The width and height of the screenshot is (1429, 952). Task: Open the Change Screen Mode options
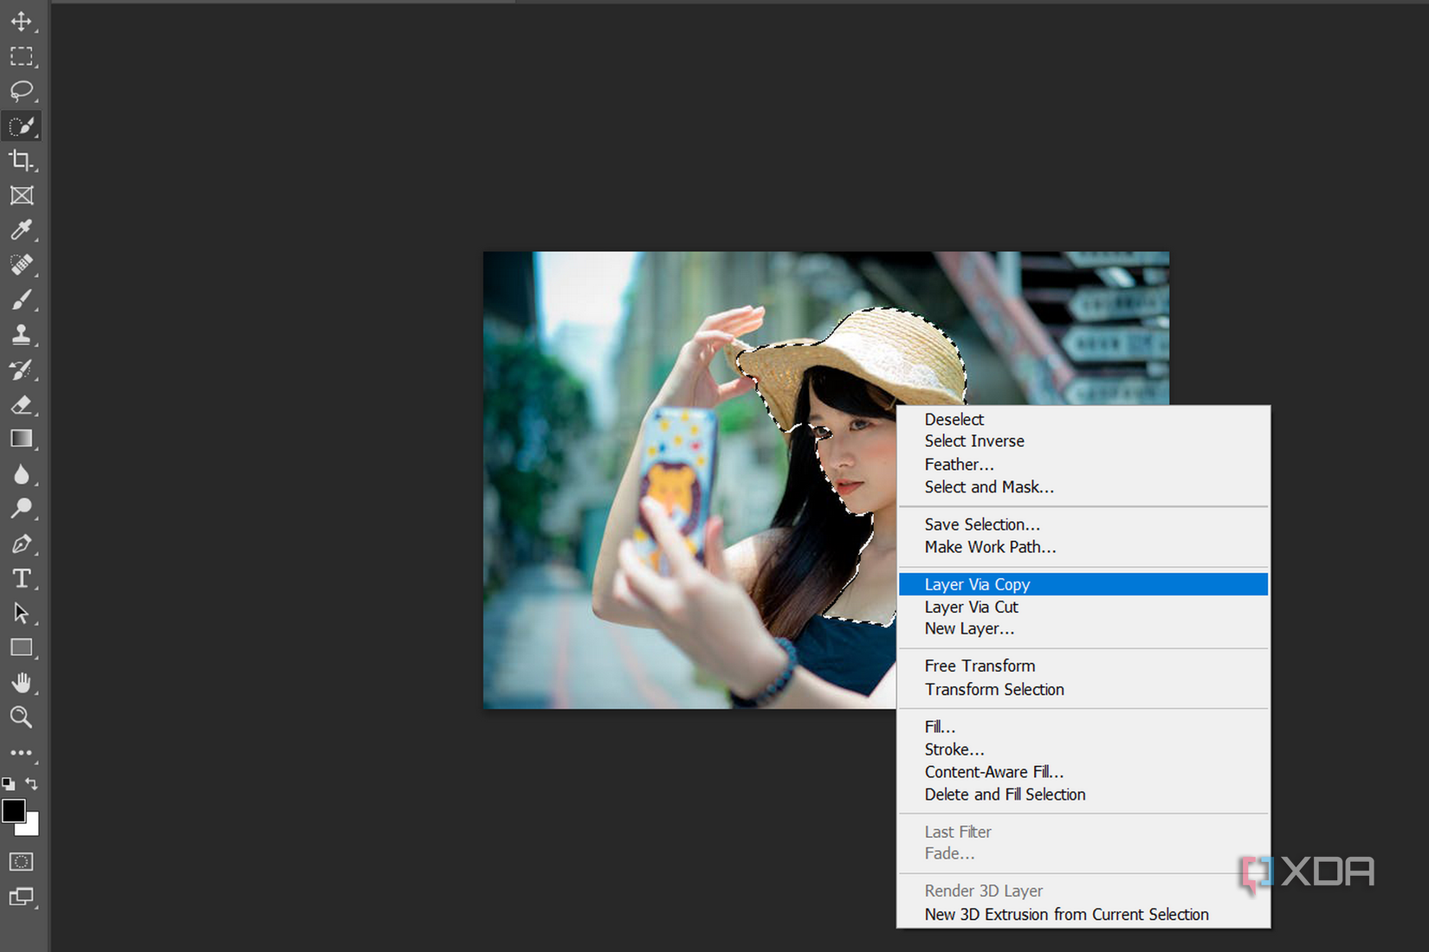point(22,897)
